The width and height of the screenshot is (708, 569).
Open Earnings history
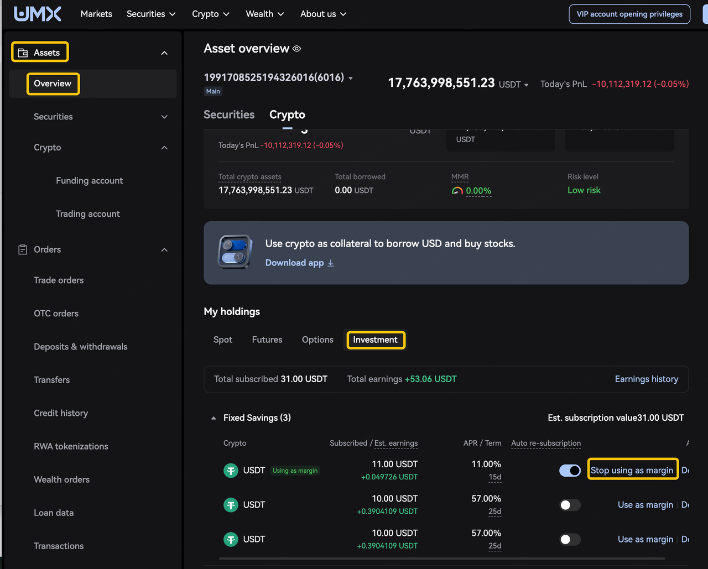pyautogui.click(x=647, y=379)
